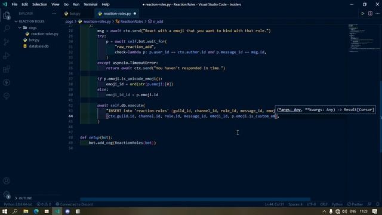Open the Manage gear icon
Screen dimensions: 382x215
[7, 194]
